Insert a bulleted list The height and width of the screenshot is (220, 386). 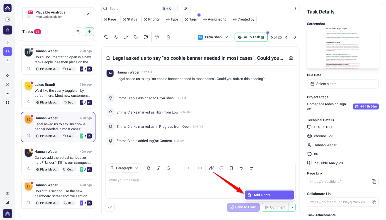[180, 168]
